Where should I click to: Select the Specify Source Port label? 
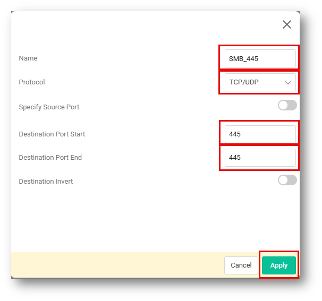[49, 107]
